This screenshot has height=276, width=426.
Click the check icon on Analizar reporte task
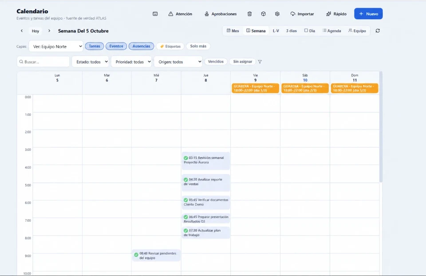pos(186,180)
